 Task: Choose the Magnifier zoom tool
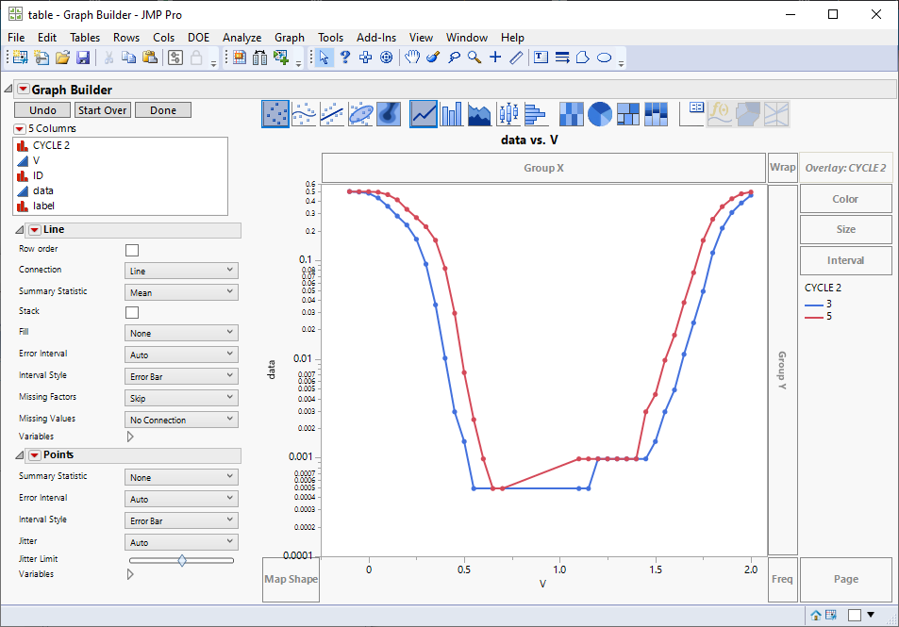(474, 58)
